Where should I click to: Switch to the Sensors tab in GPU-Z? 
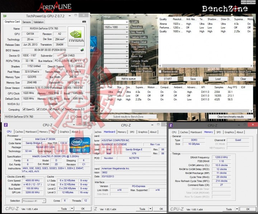(27, 22)
